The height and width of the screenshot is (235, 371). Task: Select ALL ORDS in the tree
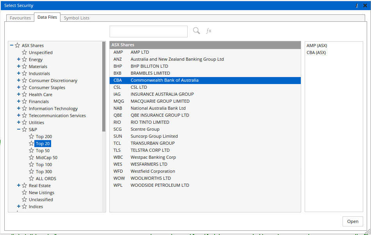[46, 179]
